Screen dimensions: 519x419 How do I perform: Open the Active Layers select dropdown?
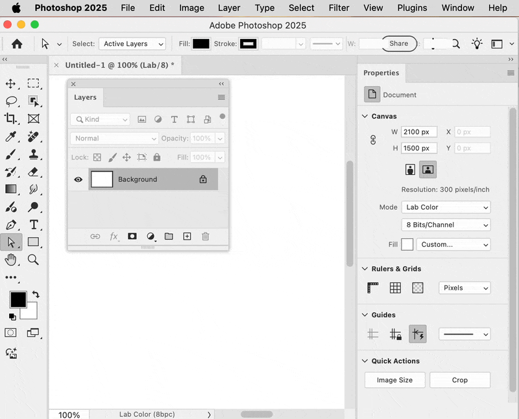132,43
